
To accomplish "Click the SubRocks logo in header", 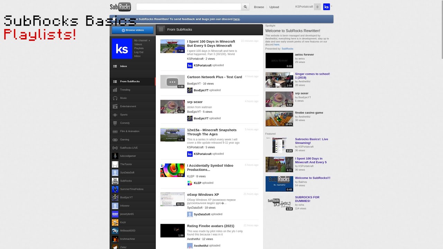I will pyautogui.click(x=120, y=7).
